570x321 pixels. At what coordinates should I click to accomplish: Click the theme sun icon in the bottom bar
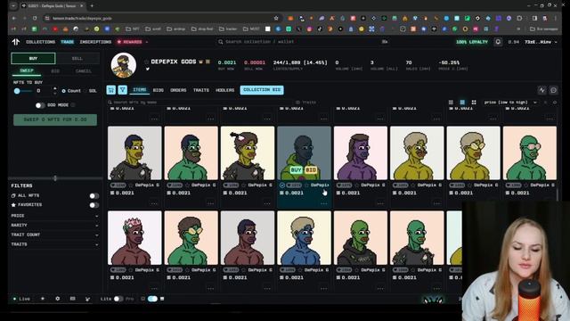[43, 299]
